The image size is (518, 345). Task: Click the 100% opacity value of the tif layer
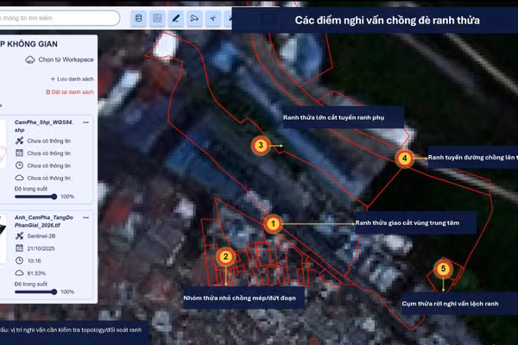pos(67,292)
